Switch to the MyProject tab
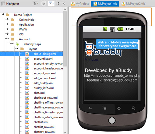 tap(80, 4)
